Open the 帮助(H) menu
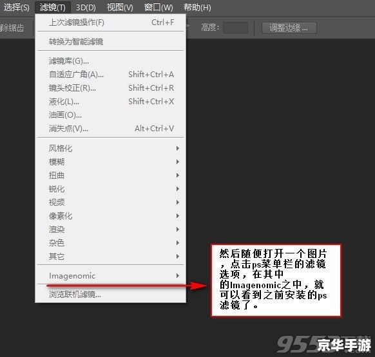The image size is (375, 357). (197, 8)
